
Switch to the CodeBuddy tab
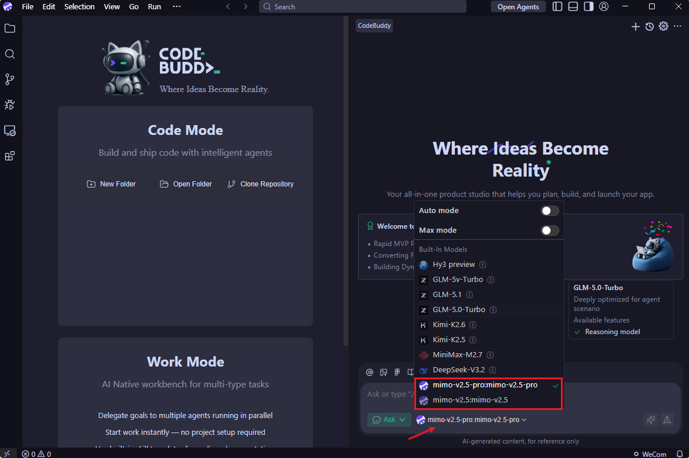(374, 26)
